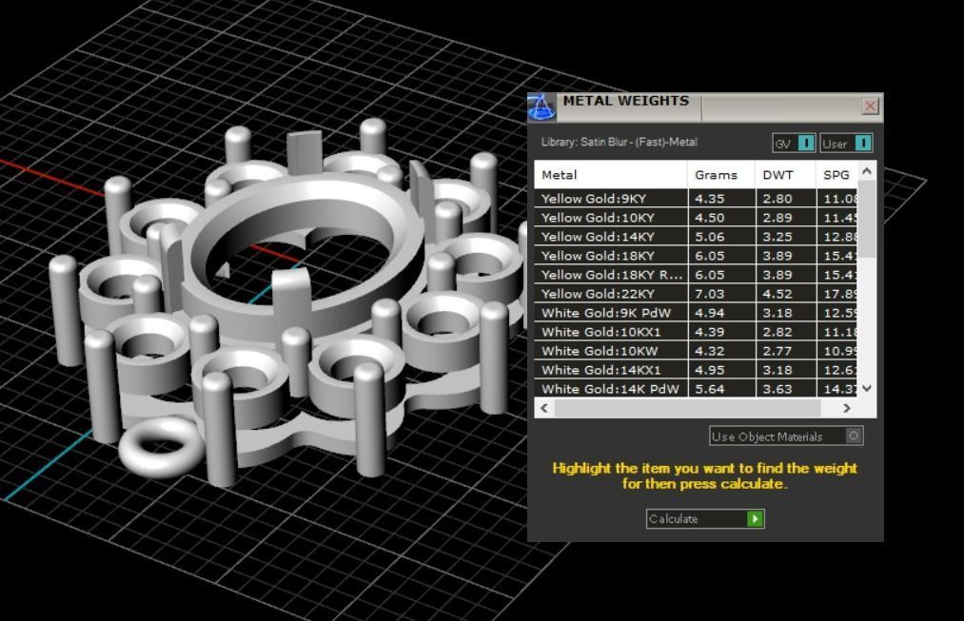
Task: Sort by the SPG column header
Action: [836, 174]
